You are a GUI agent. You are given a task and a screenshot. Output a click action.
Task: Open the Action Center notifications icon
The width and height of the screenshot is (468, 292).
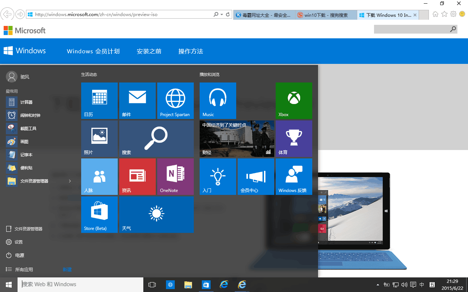413,285
